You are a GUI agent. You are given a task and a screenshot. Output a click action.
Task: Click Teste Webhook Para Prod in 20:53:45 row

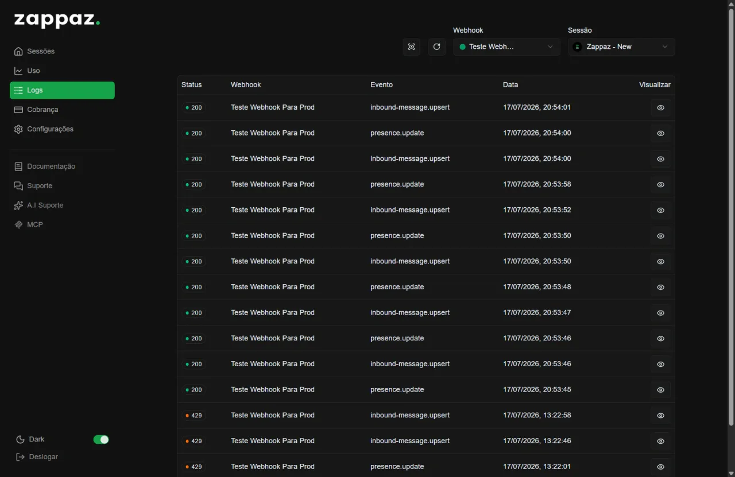coord(273,390)
